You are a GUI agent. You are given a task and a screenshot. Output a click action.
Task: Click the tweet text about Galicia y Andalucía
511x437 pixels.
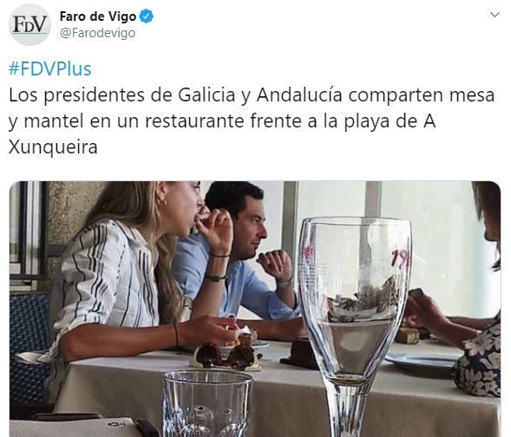pyautogui.click(x=252, y=121)
